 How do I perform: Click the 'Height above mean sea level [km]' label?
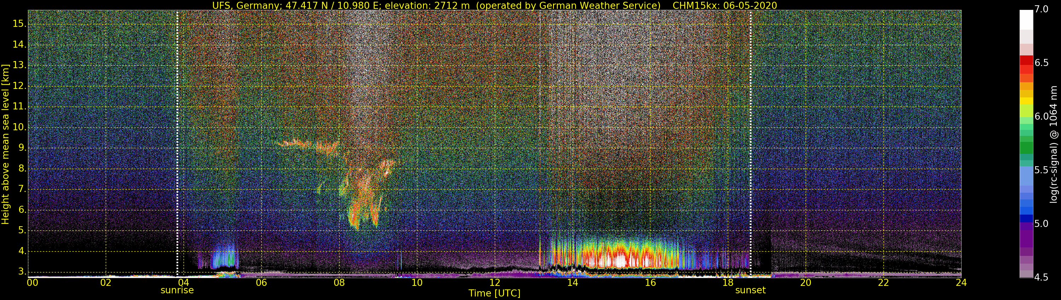coord(5,144)
